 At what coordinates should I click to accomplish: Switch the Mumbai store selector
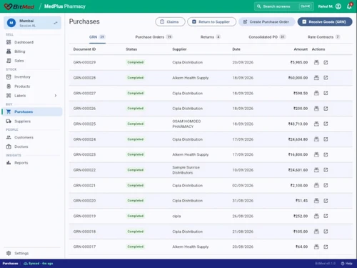click(32, 23)
